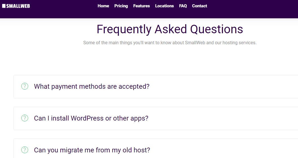Click question mark icon beside WordPress question
The image size is (298, 158).
25,118
